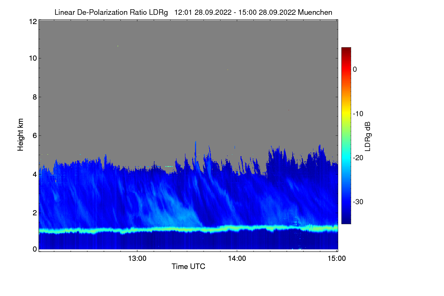
Task: Click the "Height km" axis label
Action: 21,134
